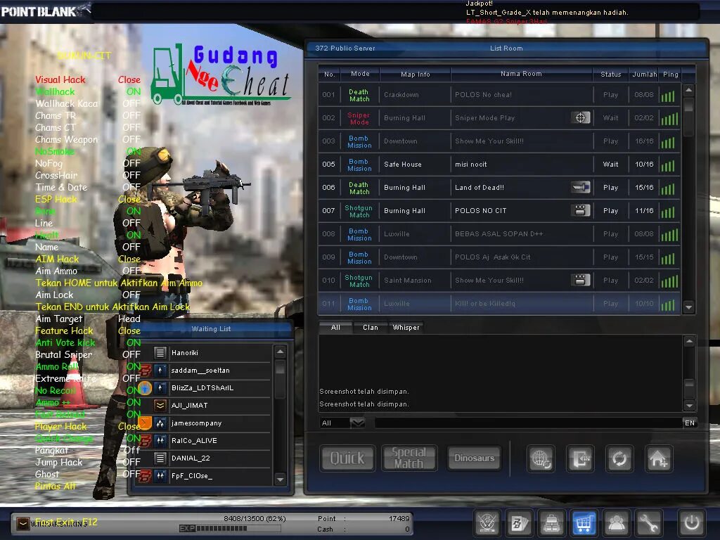Click rank icon next to jamescompany

(160, 423)
